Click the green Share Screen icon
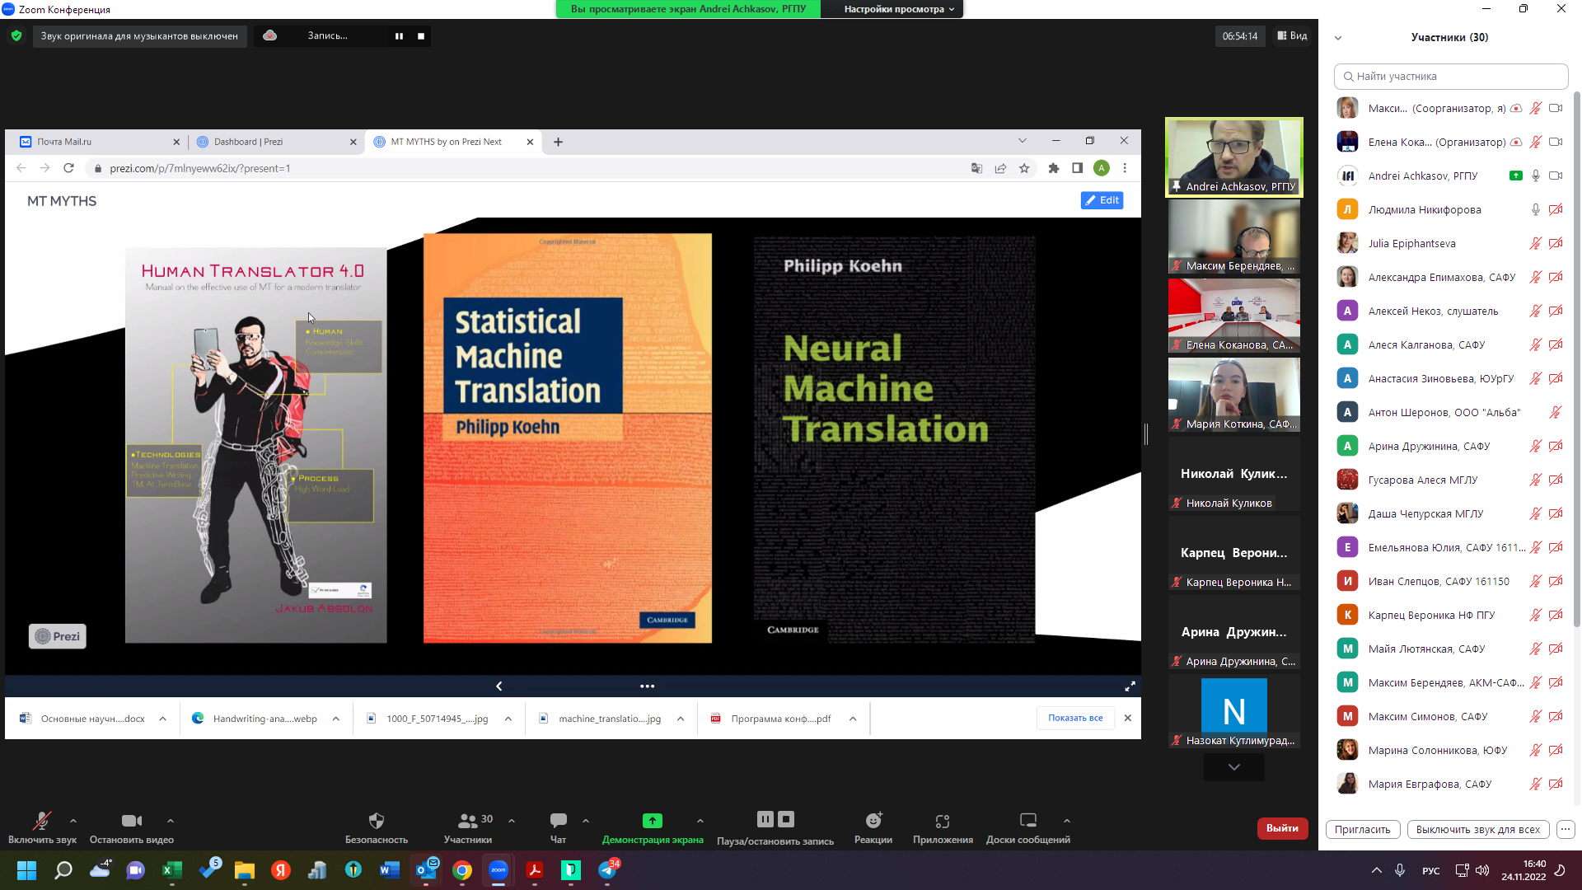The image size is (1582, 890). click(x=652, y=821)
